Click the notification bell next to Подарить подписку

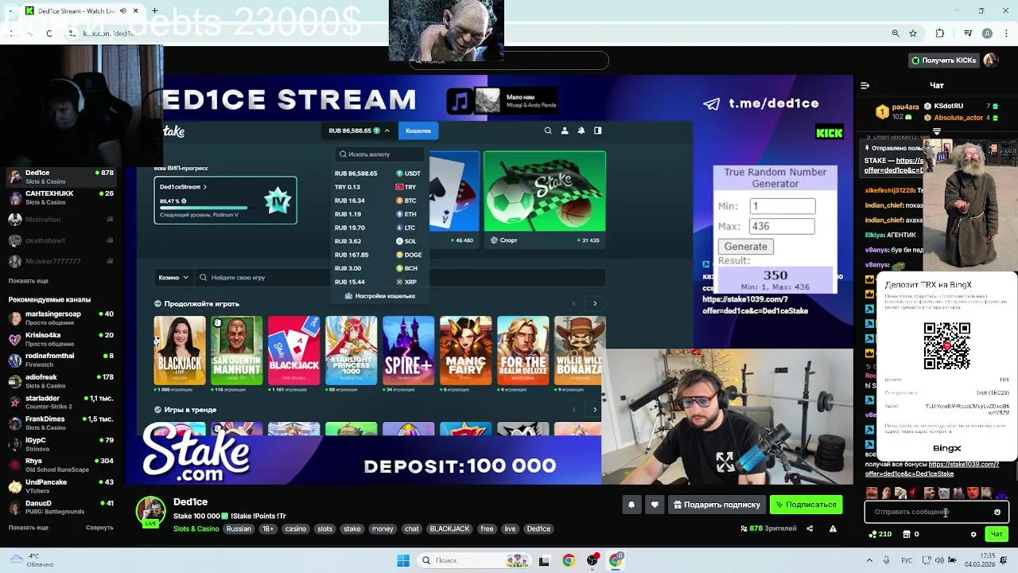point(631,505)
